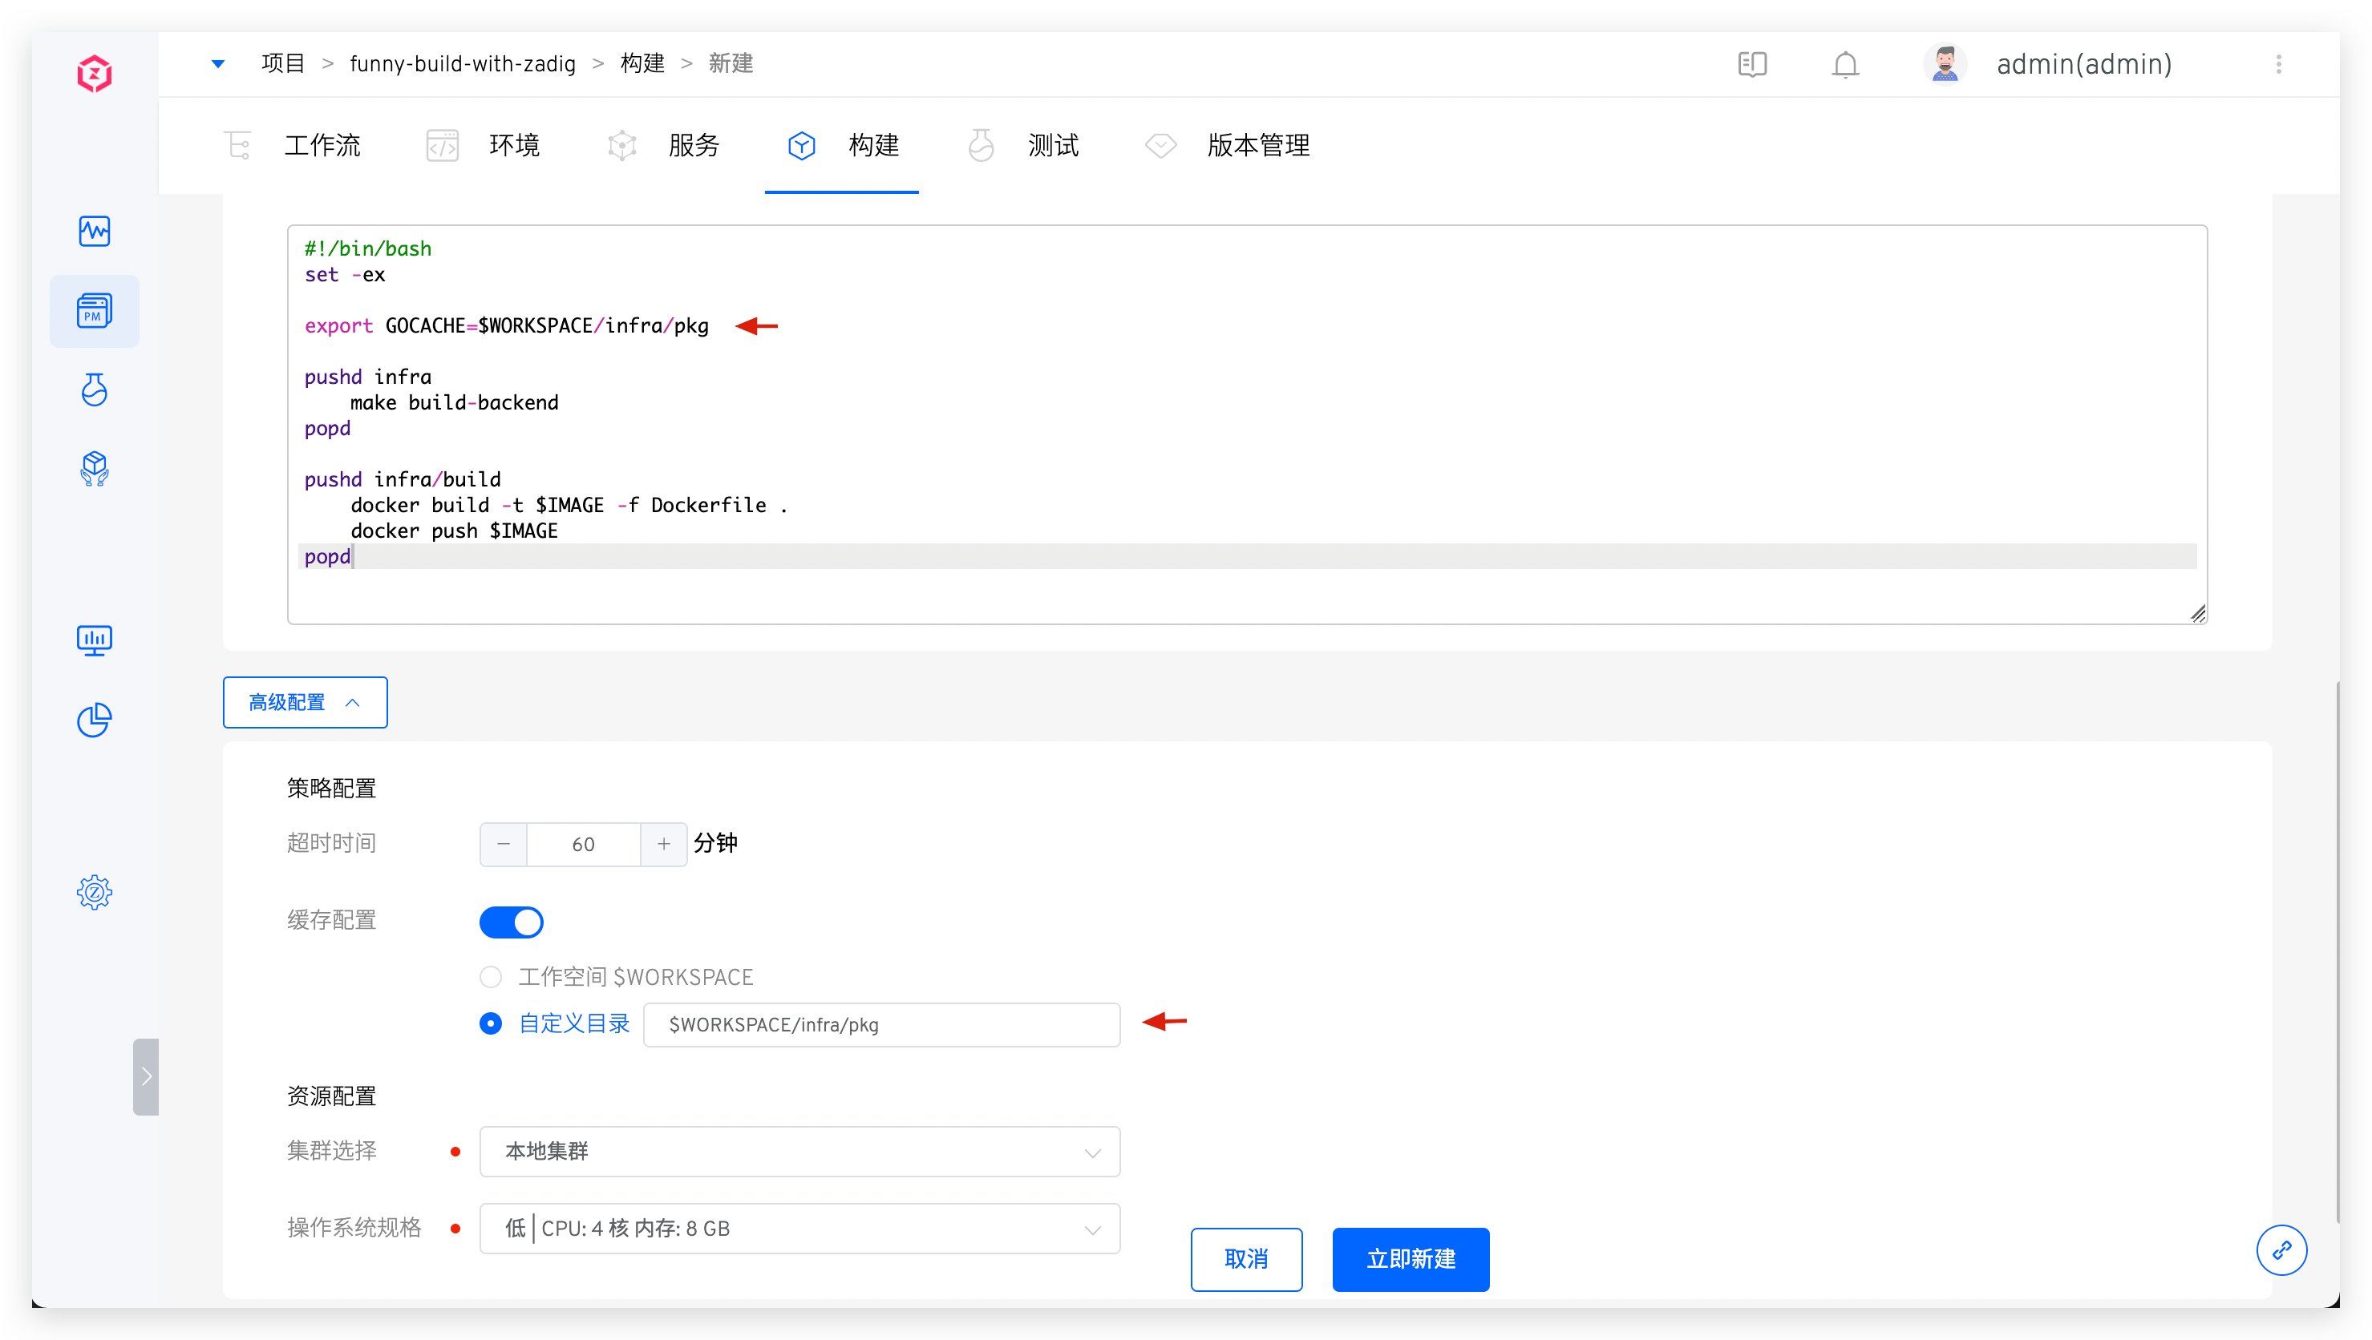
Task: Open system settings gear icon
Action: [94, 892]
